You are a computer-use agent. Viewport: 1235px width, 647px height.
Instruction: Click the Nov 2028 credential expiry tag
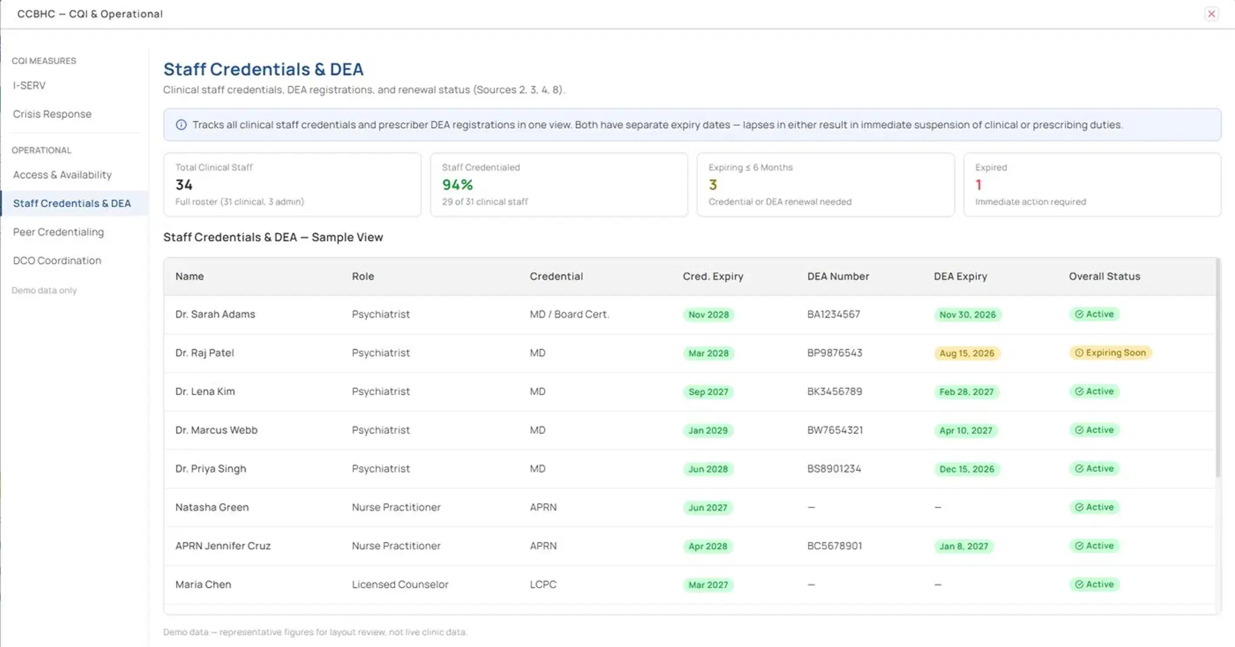(x=709, y=315)
